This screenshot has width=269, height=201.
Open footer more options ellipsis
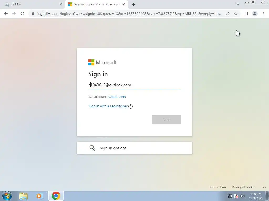264,187
